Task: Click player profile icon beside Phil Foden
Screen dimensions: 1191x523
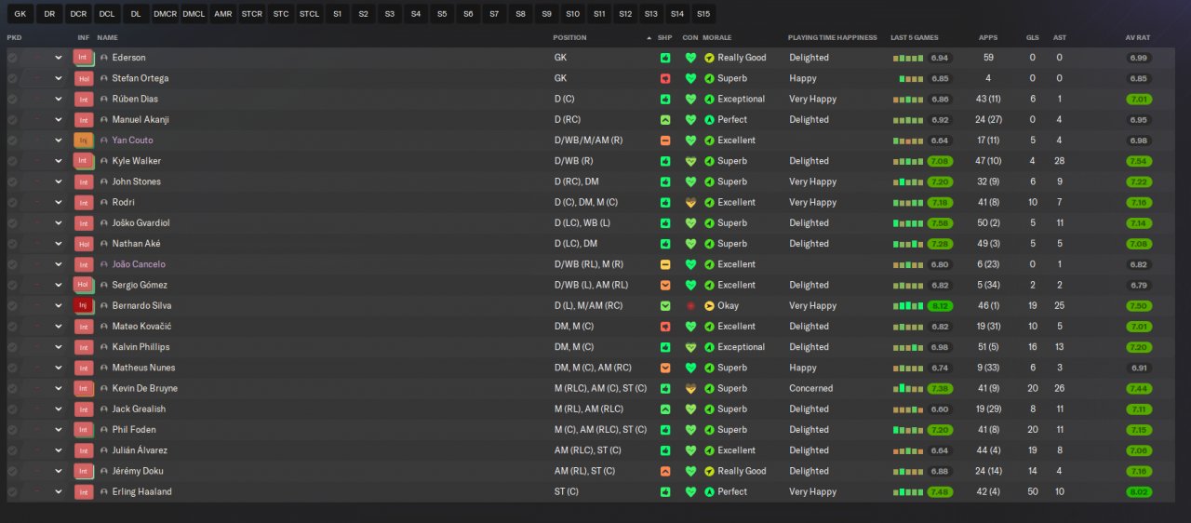Action: click(104, 430)
